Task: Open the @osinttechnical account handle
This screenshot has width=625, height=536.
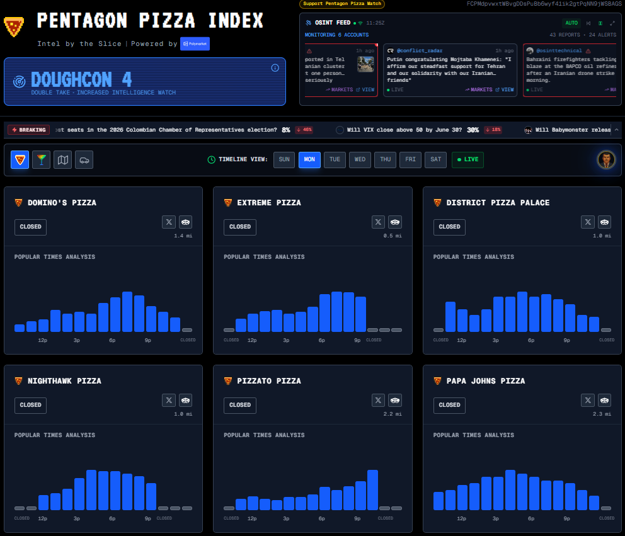Action: 559,50
